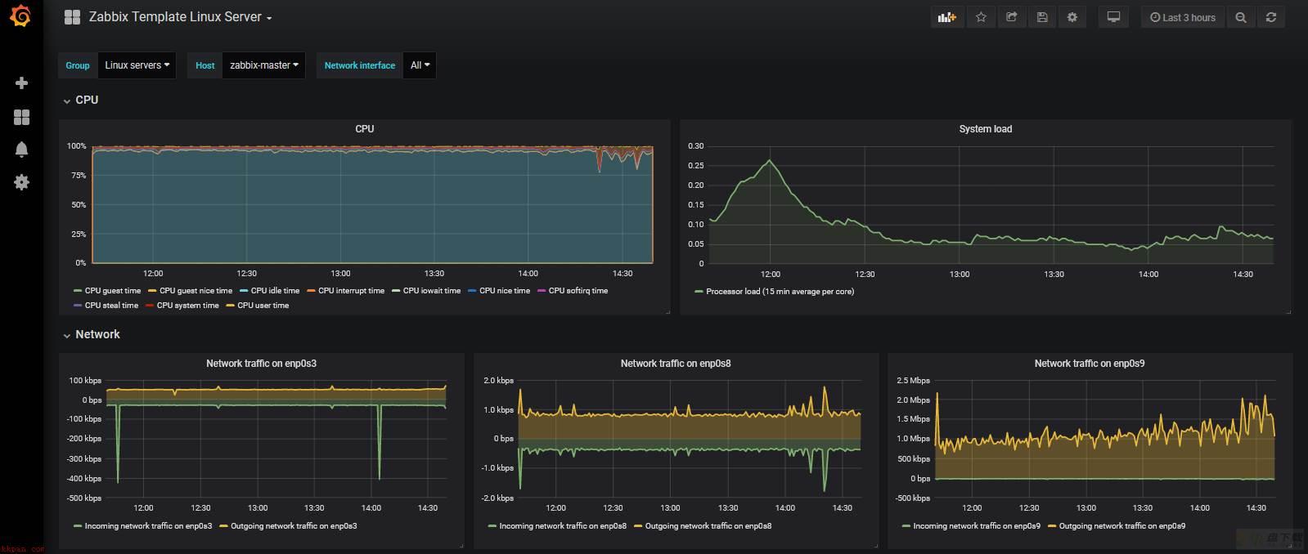Click the Add panel toolbar icon
Screen dimensions: 1308x554
coord(947,17)
